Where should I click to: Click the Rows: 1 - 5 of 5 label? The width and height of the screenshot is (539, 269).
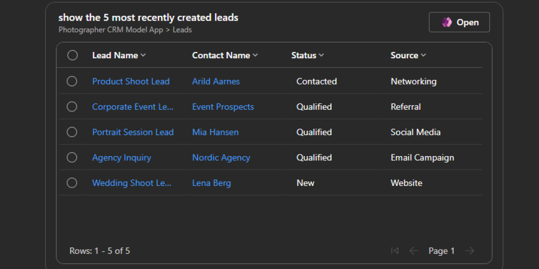pyautogui.click(x=99, y=251)
